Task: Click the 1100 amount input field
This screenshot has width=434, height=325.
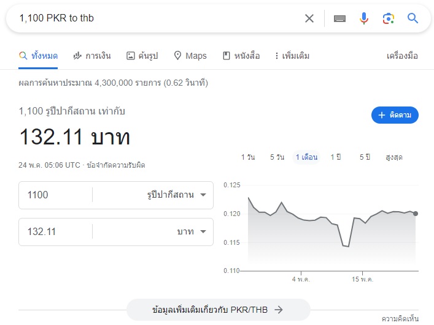Action: [x=55, y=195]
